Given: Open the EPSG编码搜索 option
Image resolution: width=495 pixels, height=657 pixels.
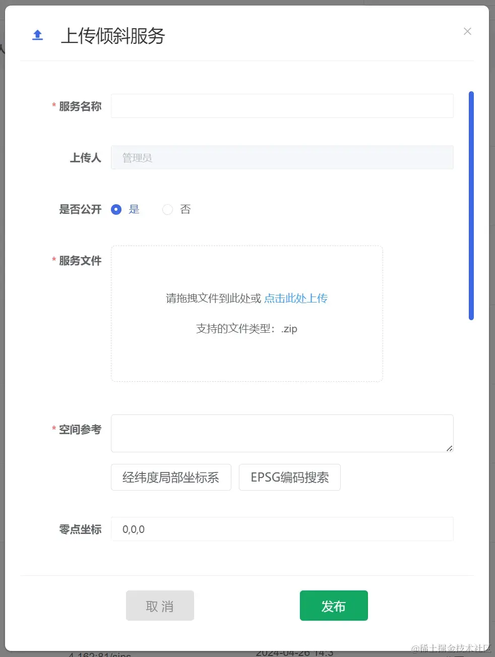Looking at the screenshot, I should (290, 477).
